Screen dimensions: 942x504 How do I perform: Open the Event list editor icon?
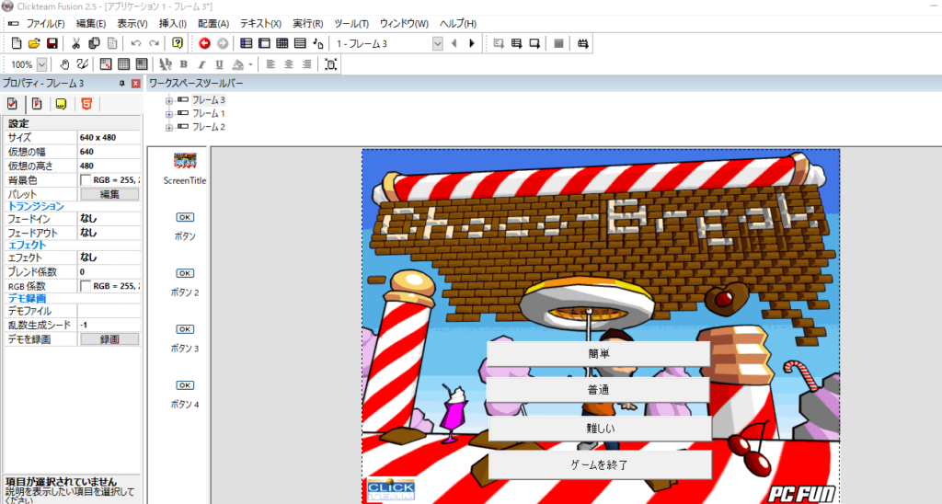tap(300, 43)
